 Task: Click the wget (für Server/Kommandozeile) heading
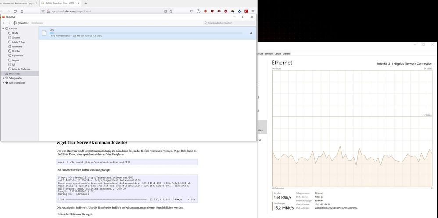pyautogui.click(x=92, y=143)
